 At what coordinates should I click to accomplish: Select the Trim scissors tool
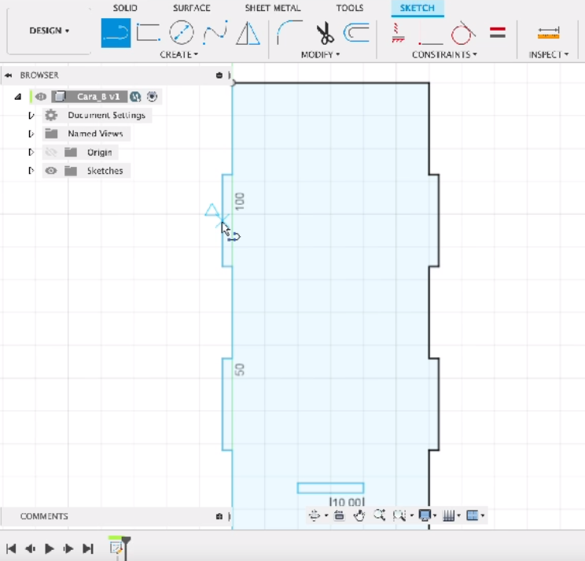[x=325, y=33]
